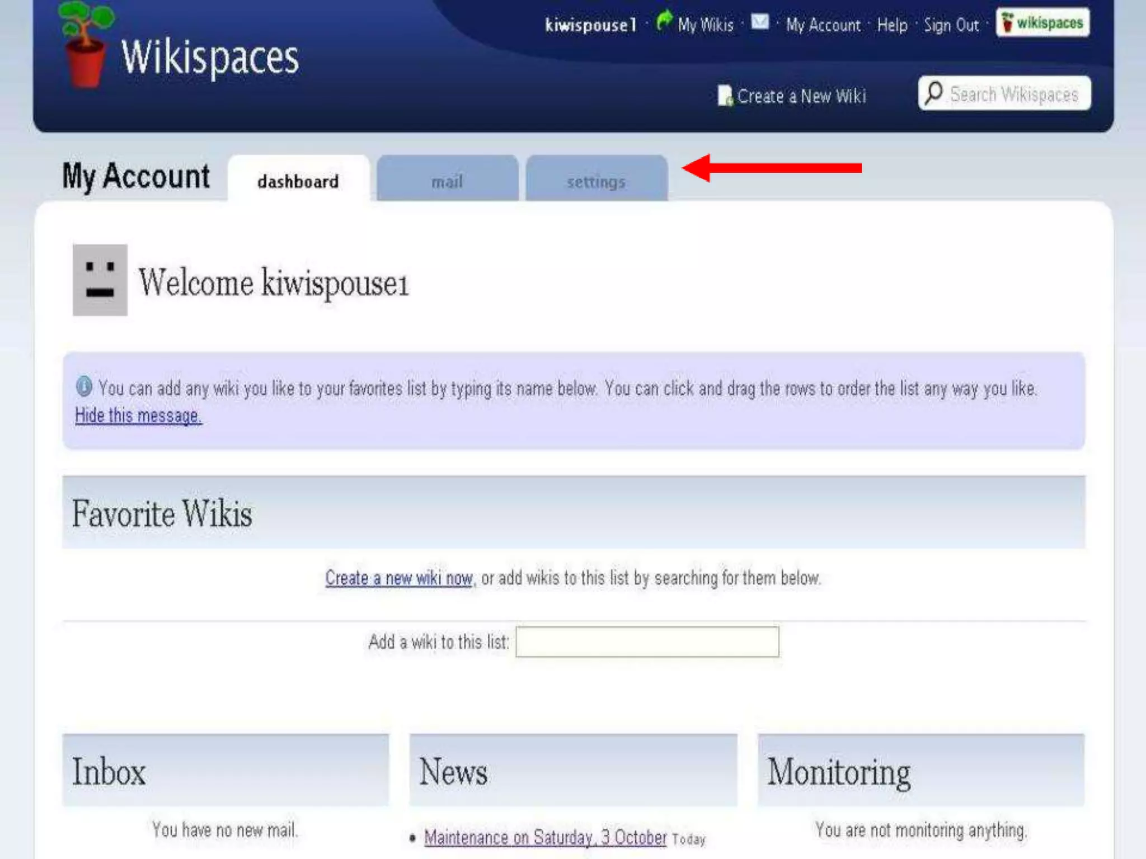
Task: Click the wikispaces badge in top right
Action: pyautogui.click(x=1042, y=23)
